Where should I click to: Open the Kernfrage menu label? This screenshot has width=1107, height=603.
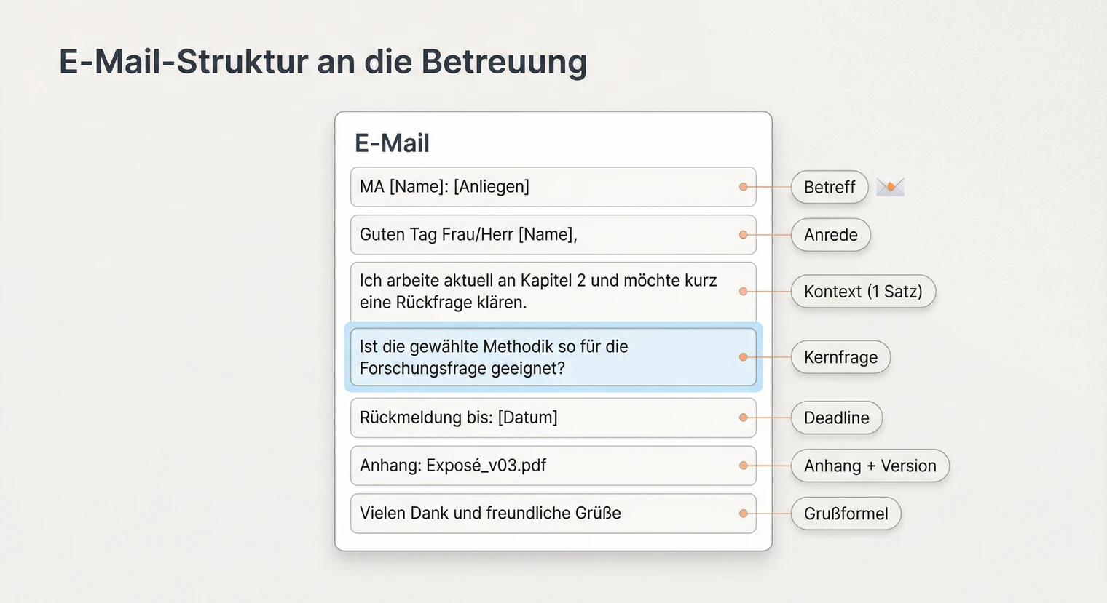point(840,357)
